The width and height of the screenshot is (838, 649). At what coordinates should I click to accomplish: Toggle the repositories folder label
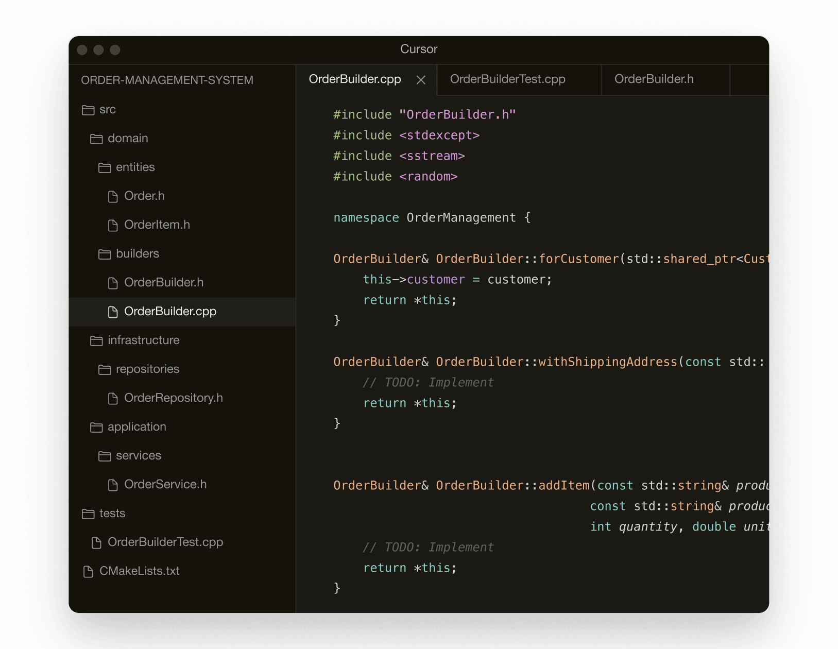(x=148, y=369)
